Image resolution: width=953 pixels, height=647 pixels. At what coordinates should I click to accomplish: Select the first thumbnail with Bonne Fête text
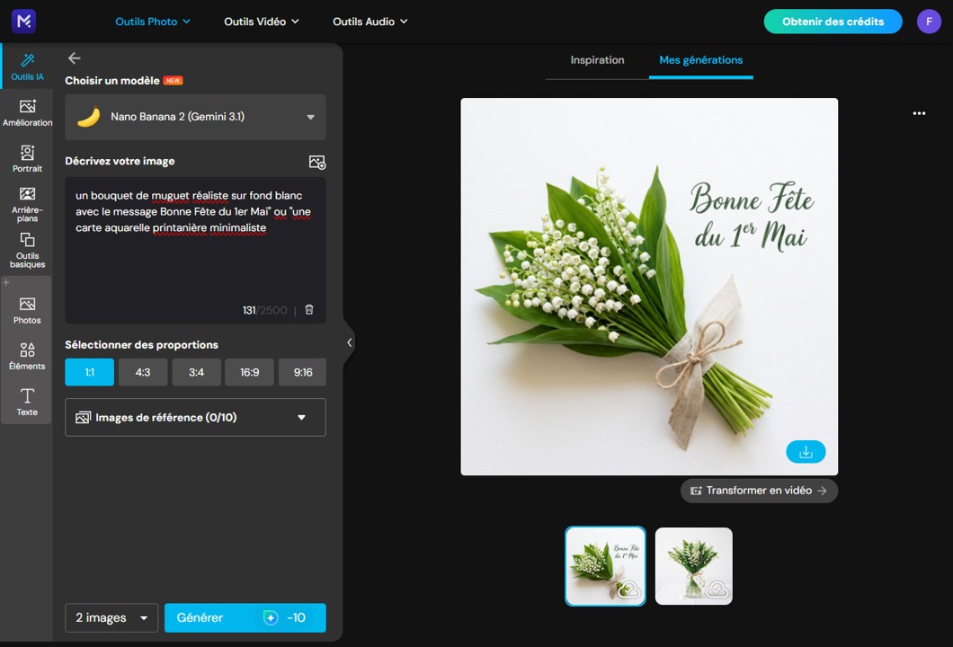tap(605, 566)
